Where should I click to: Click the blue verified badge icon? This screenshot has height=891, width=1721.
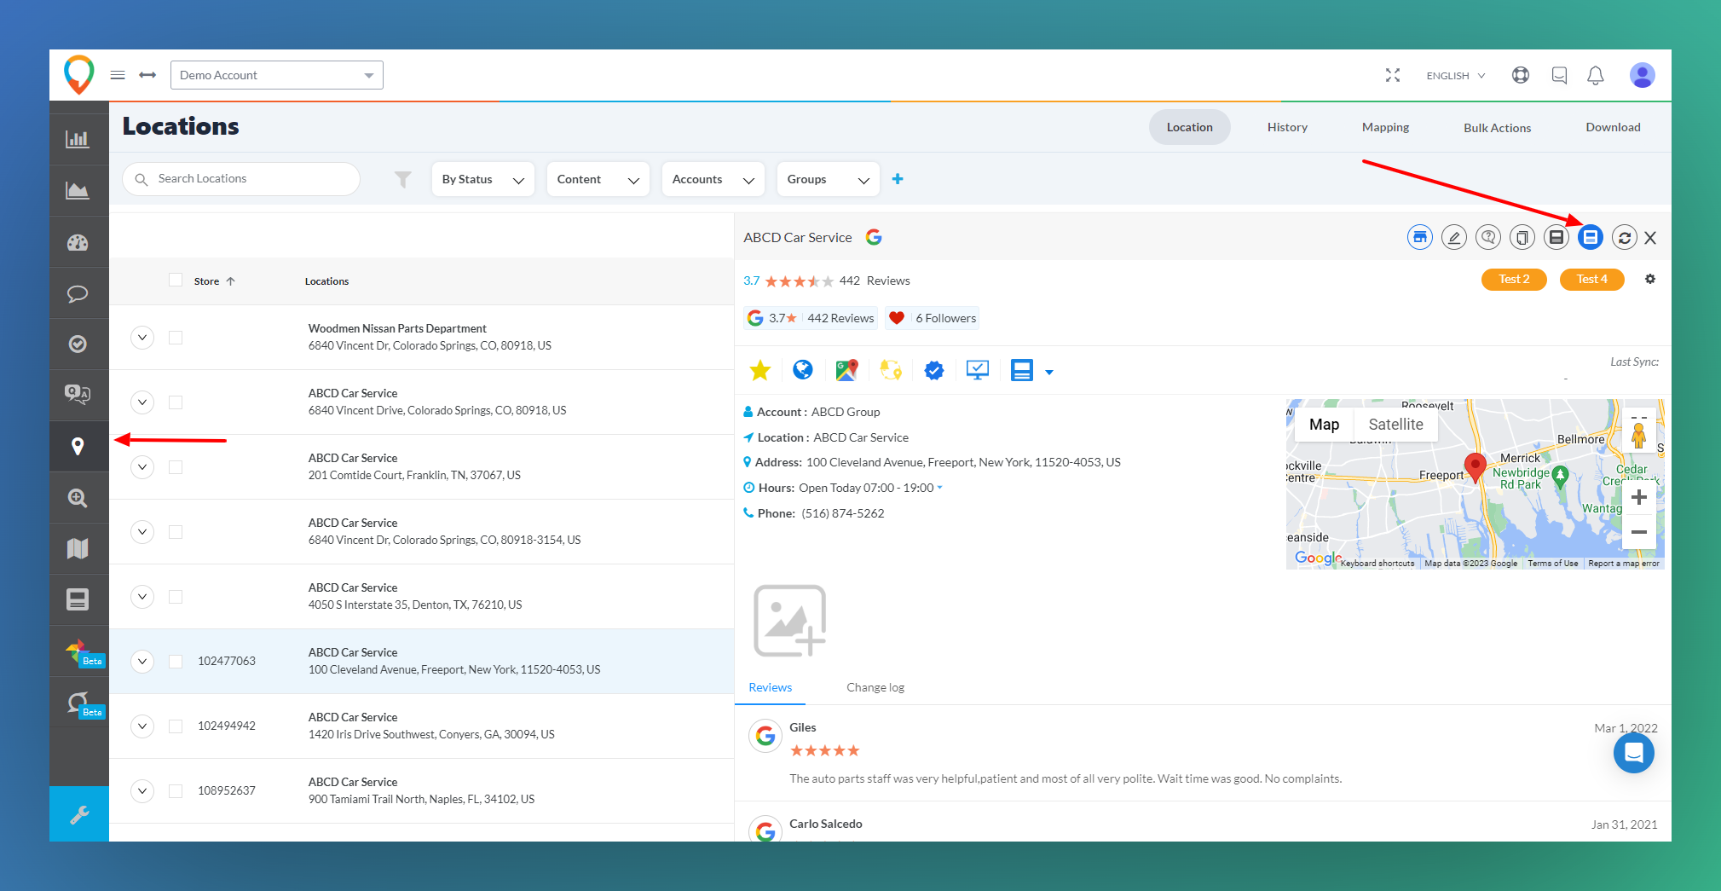point(934,370)
